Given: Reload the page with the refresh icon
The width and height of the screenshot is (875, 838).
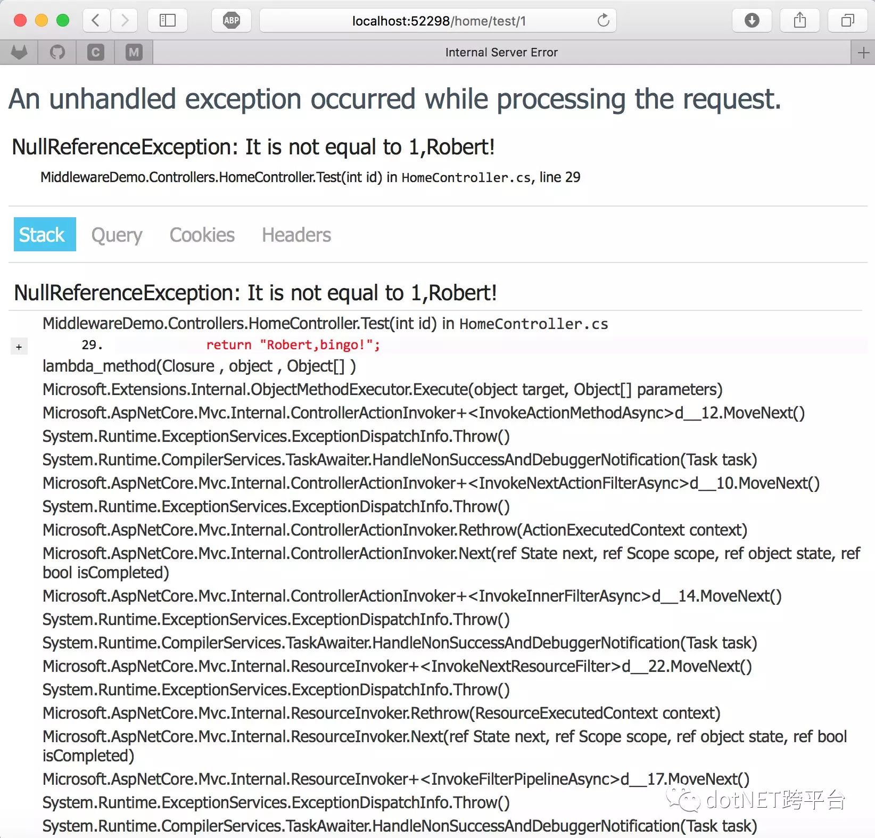Looking at the screenshot, I should pos(603,21).
